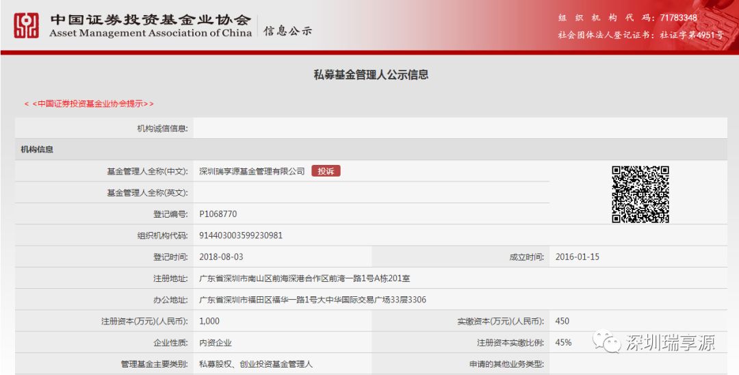Click the 企业性质 label
Image resolution: width=739 pixels, height=375 pixels.
[x=170, y=342]
